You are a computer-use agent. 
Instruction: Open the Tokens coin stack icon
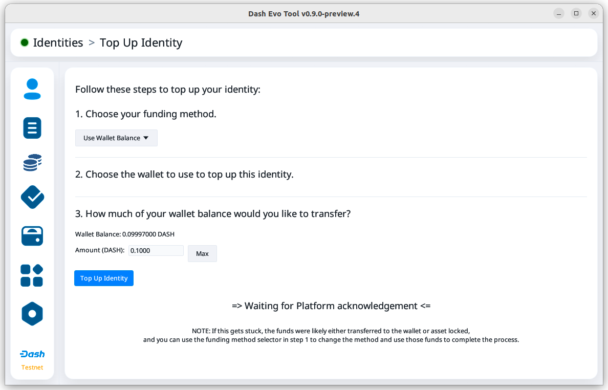32,163
